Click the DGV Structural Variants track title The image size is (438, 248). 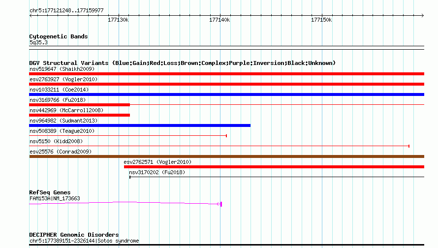pyautogui.click(x=183, y=63)
